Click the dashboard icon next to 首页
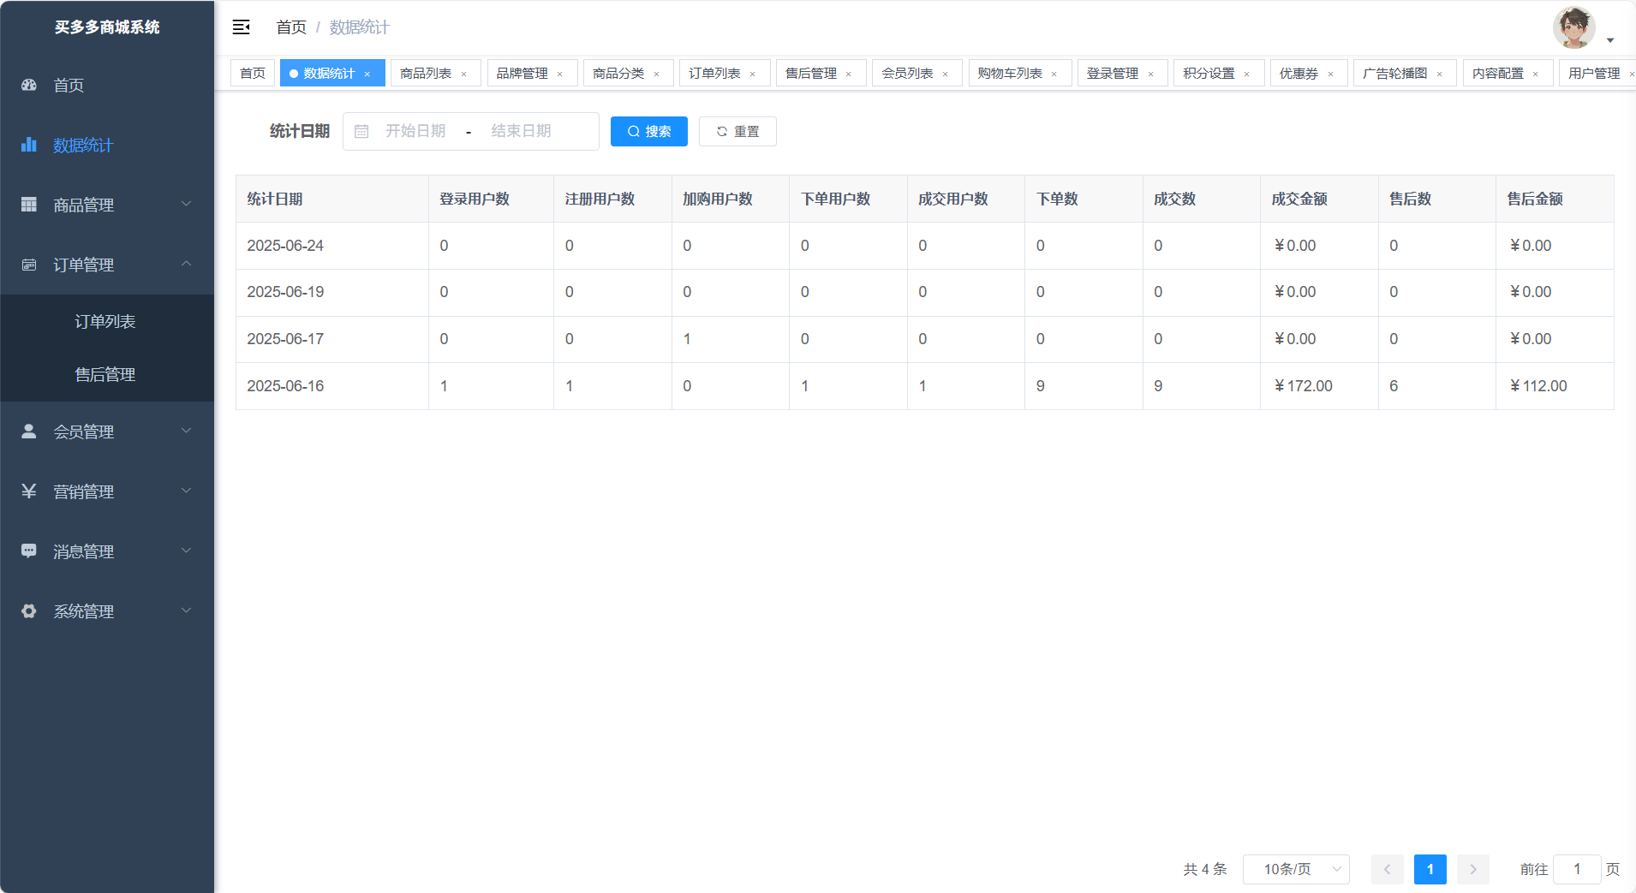The height and width of the screenshot is (893, 1636). click(x=29, y=85)
